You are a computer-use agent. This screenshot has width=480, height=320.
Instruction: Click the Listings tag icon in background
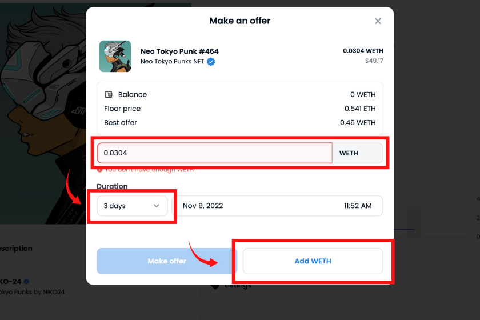[x=215, y=287]
